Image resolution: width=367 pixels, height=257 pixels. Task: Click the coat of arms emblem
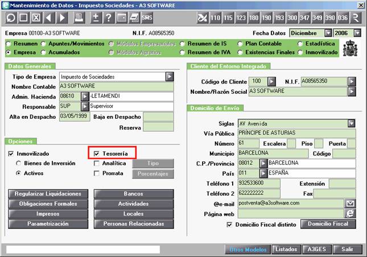350,48
